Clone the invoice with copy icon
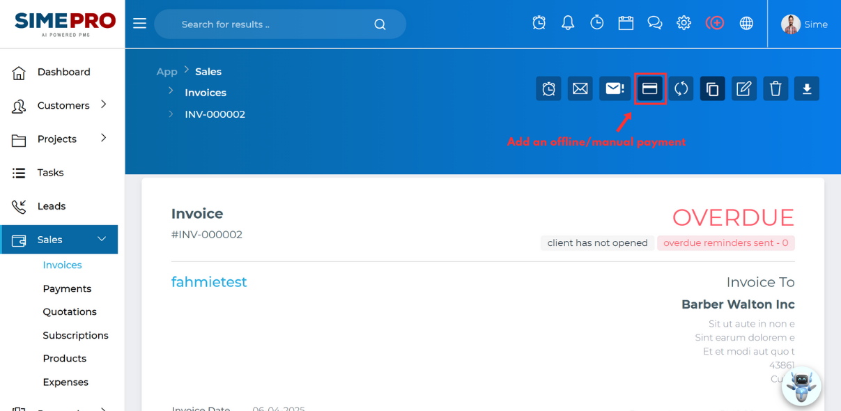The image size is (841, 411). 713,88
